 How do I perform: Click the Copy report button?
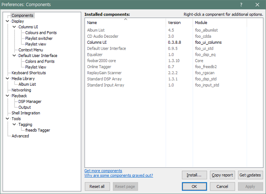pyautogui.click(x=222, y=175)
